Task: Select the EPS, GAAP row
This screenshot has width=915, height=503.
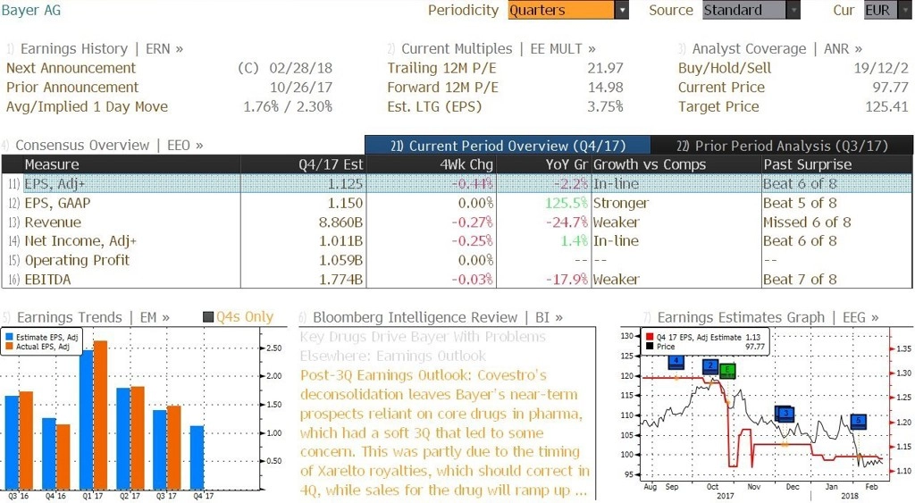Action: click(457, 203)
